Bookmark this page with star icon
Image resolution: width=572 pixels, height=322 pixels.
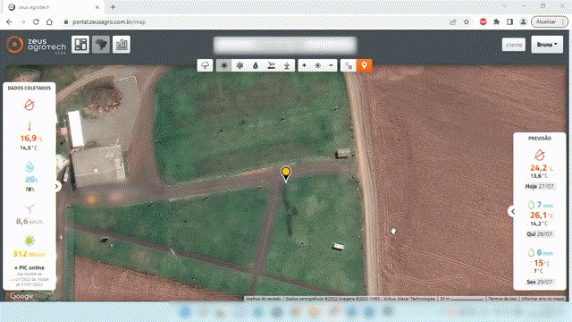[467, 21]
